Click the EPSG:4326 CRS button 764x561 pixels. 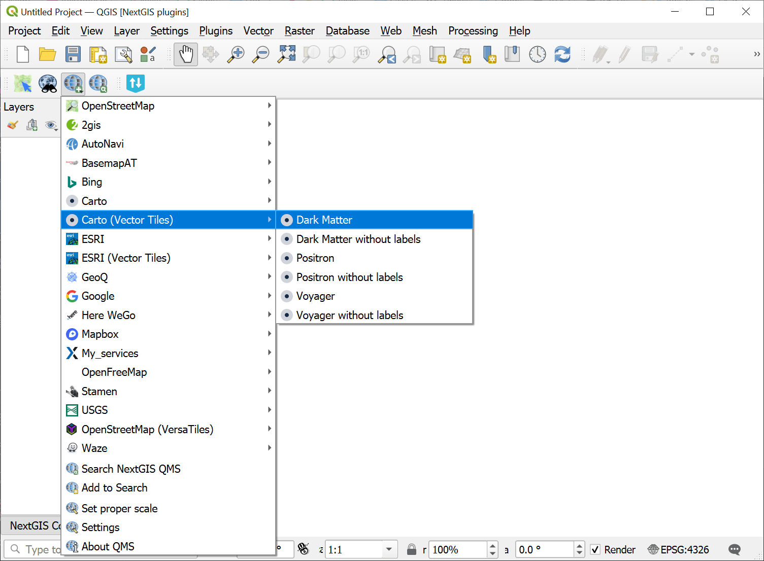(678, 549)
